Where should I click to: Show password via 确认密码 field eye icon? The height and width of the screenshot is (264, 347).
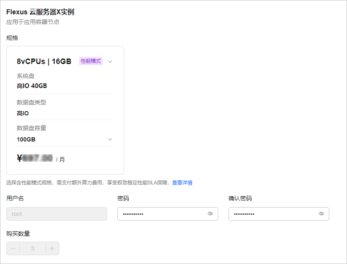pyautogui.click(x=321, y=213)
